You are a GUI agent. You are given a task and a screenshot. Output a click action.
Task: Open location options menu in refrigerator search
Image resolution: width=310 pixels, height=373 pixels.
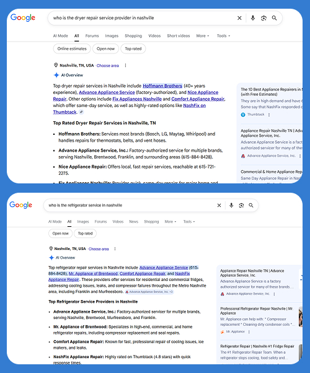pos(115,249)
